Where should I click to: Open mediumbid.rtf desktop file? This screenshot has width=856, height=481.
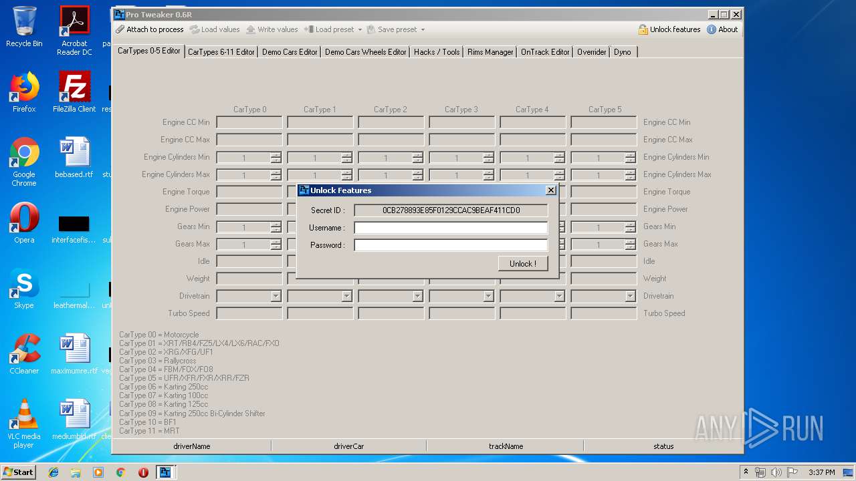pos(74,420)
